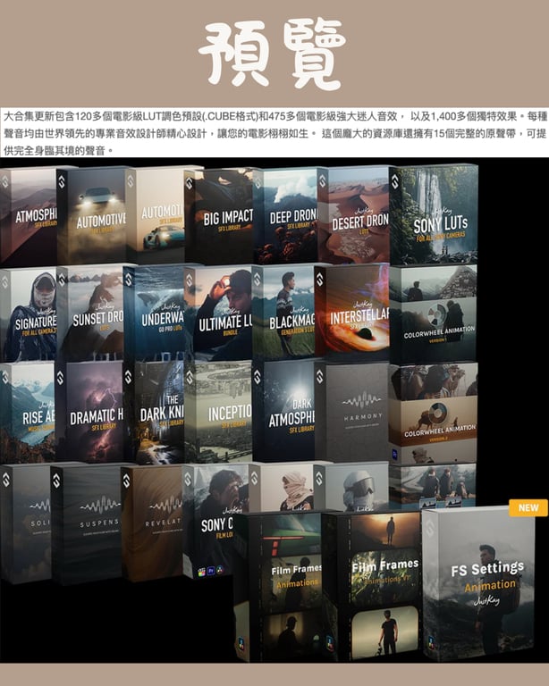The height and width of the screenshot is (686, 549).
Task: Click the S logo on Suspense box
Action: [x=56, y=481]
